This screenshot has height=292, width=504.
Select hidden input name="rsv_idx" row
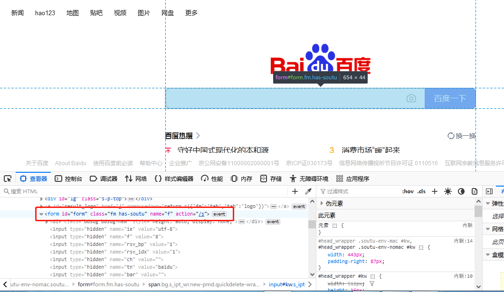coord(115,252)
